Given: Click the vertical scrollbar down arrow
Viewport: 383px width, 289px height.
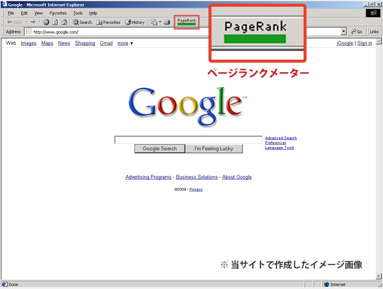Looking at the screenshot, I should point(379,276).
